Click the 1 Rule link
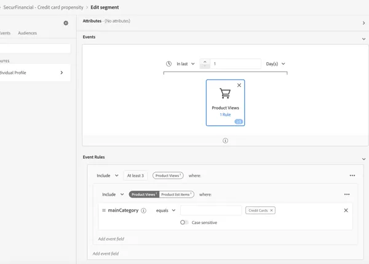The height and width of the screenshot is (264, 369). pos(225,114)
